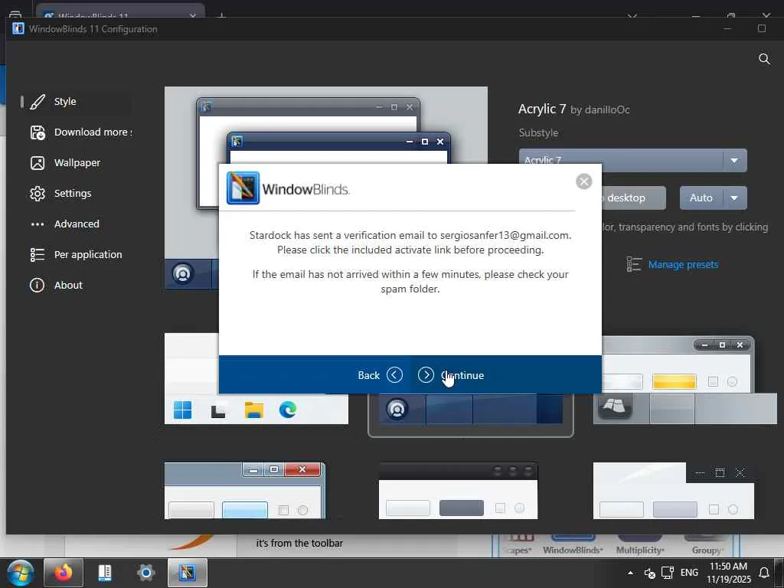The image size is (784, 588).
Task: Open the Advanced section
Action: [77, 224]
